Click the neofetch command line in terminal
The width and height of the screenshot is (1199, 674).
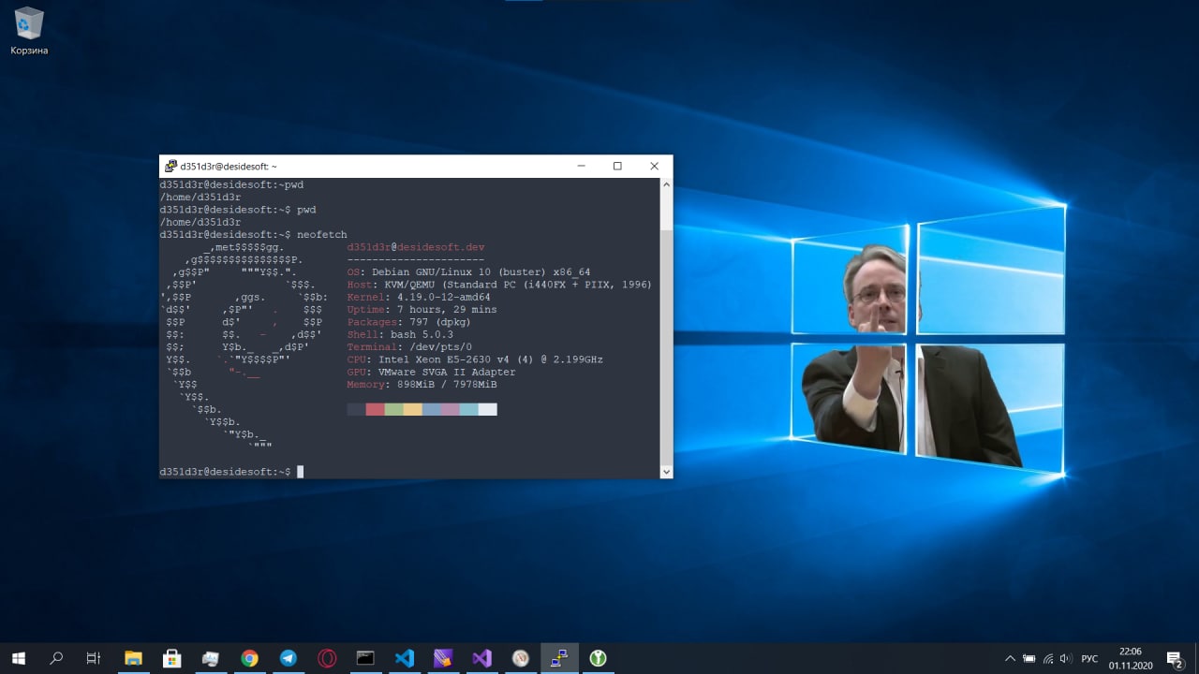[x=254, y=235]
